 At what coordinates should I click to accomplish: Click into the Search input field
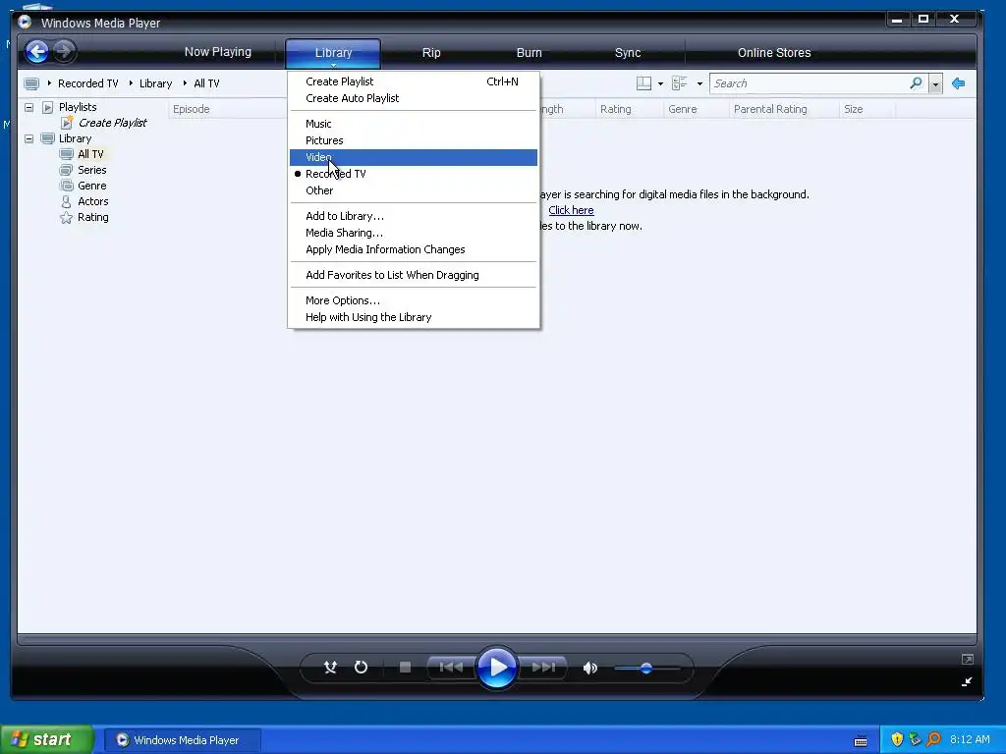[x=810, y=83]
